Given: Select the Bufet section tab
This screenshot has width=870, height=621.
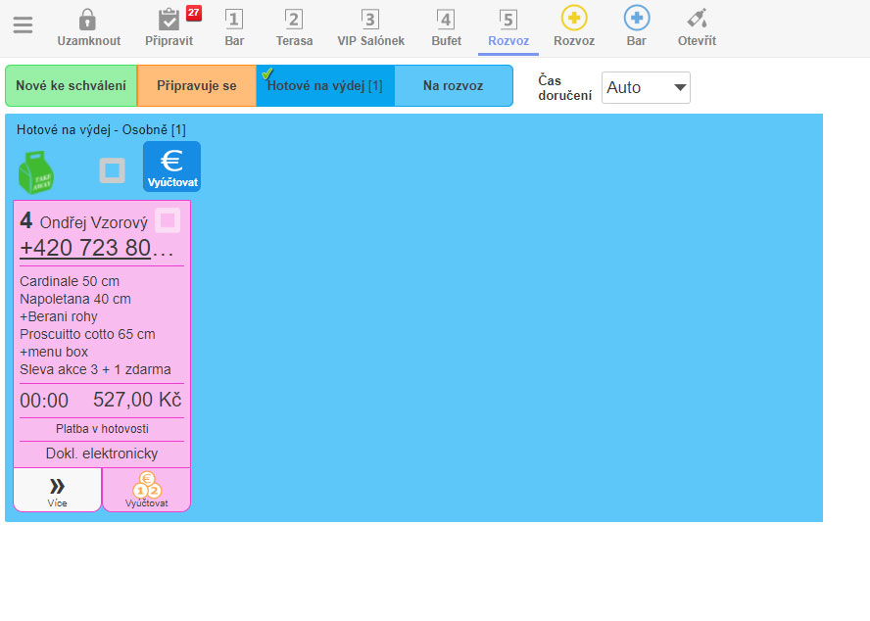Looking at the screenshot, I should click(446, 27).
